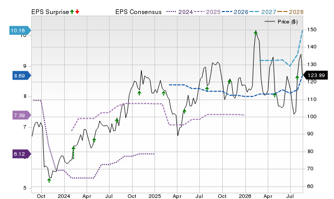Select the 2026 consensus legend entry
The height and width of the screenshot is (199, 334).
click(235, 12)
